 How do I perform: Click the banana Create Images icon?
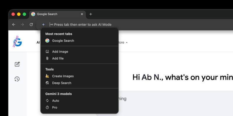click(x=47, y=76)
